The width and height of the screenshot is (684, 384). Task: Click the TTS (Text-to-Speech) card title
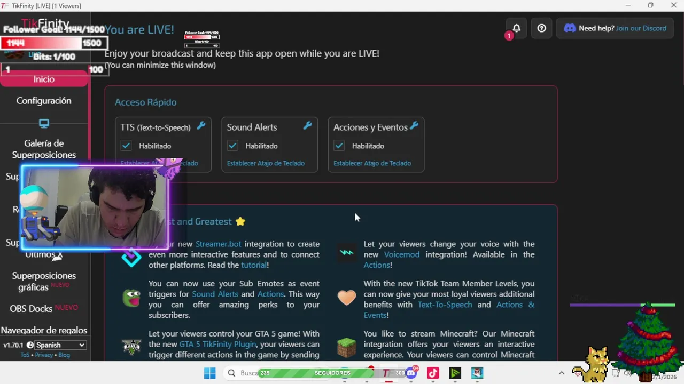[x=156, y=127]
